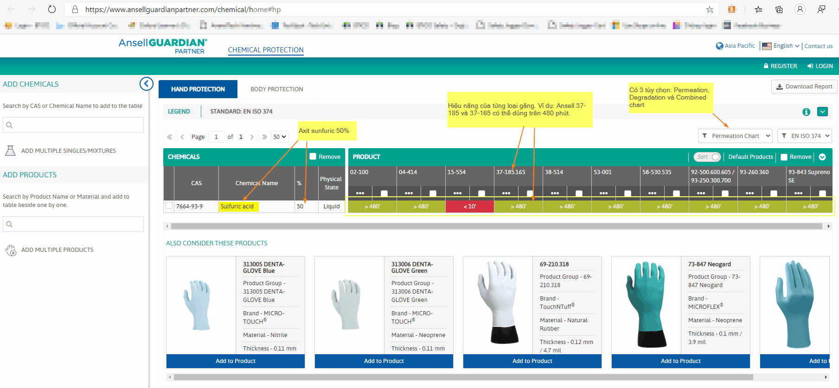Viewport: 839px width, 388px height.
Task: Open the Contact us link
Action: pyautogui.click(x=819, y=46)
